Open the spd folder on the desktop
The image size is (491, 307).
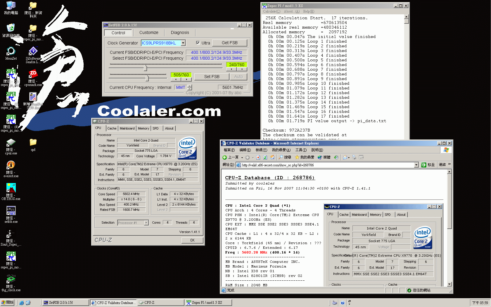pyautogui.click(x=33, y=144)
